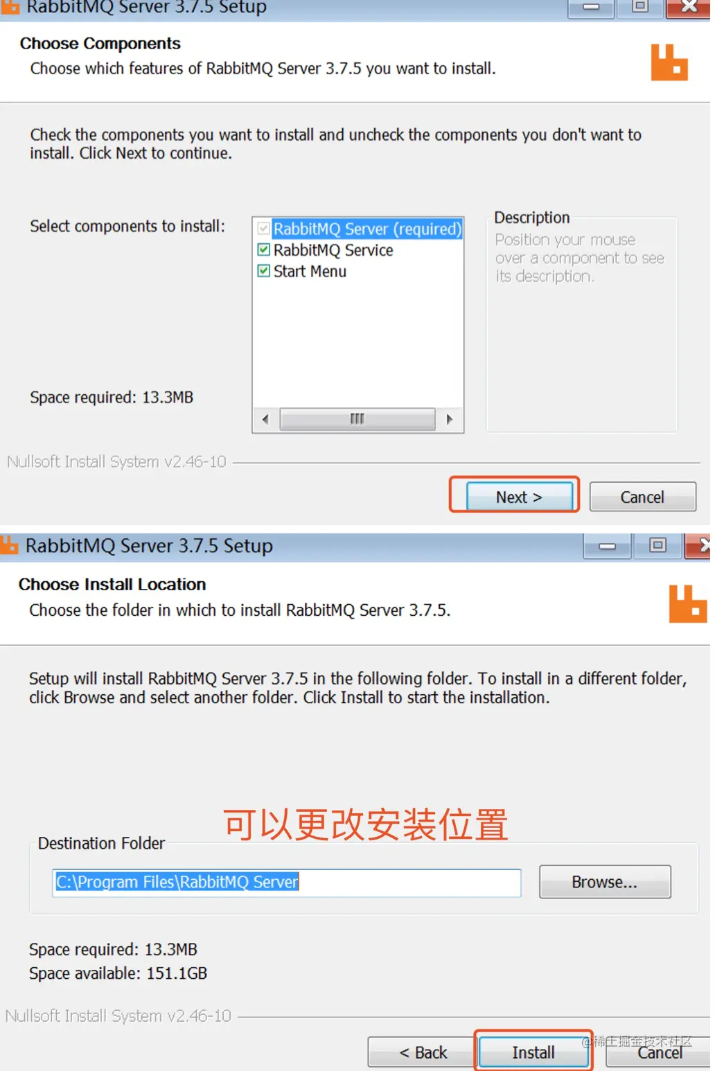Click Next to continue setup
The image size is (715, 1071).
point(520,497)
